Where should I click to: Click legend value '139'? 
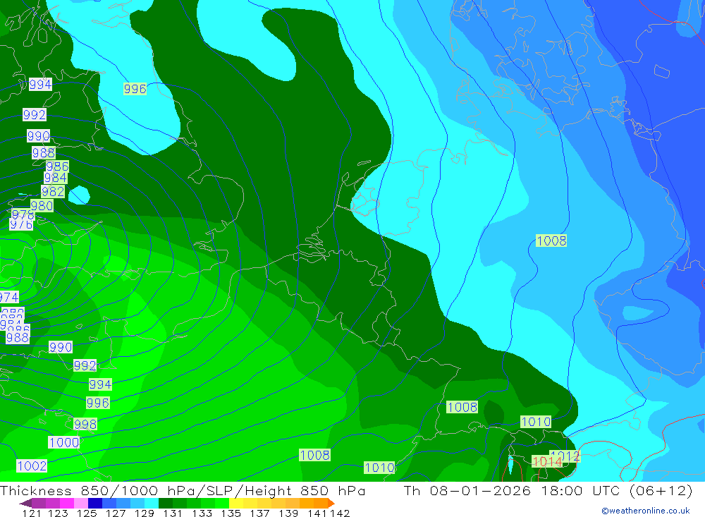[288, 513]
